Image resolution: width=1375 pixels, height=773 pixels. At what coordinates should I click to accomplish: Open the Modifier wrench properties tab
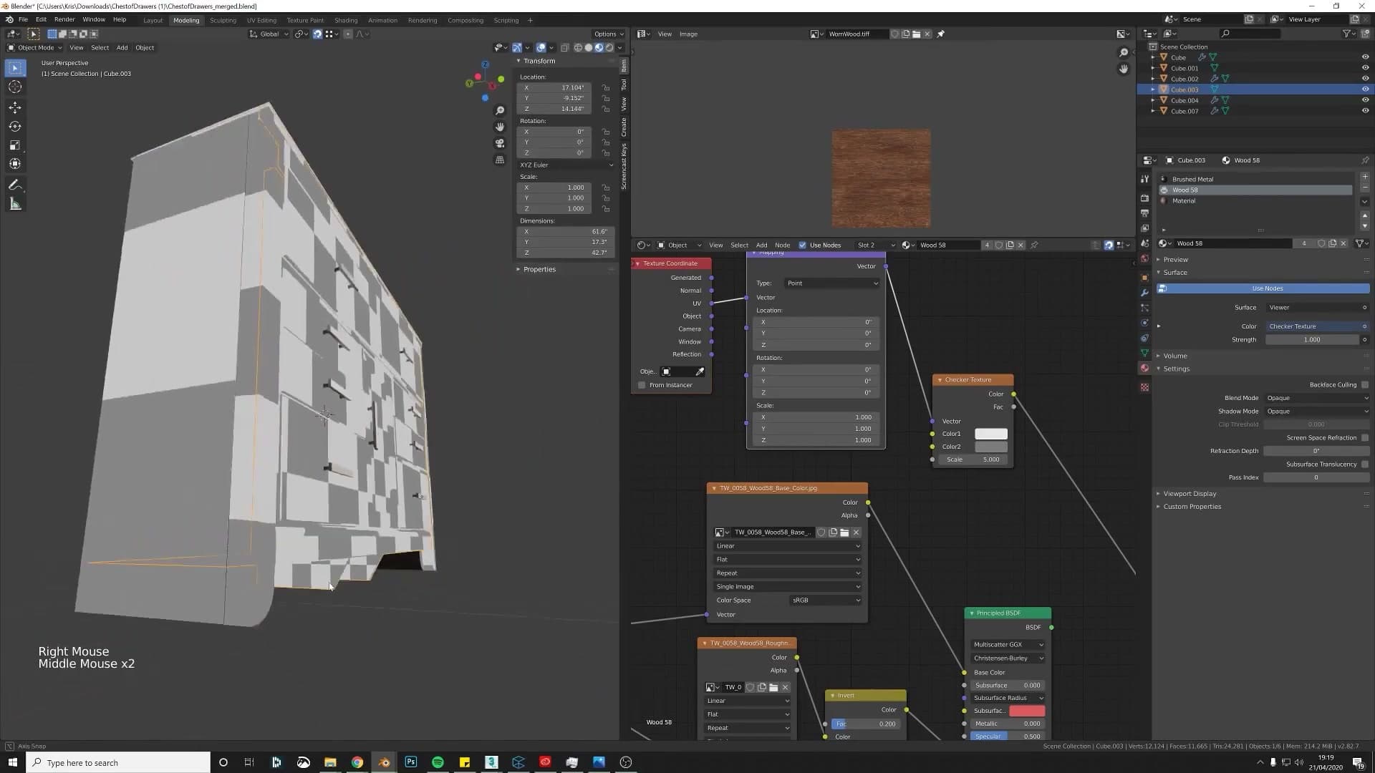point(1144,293)
